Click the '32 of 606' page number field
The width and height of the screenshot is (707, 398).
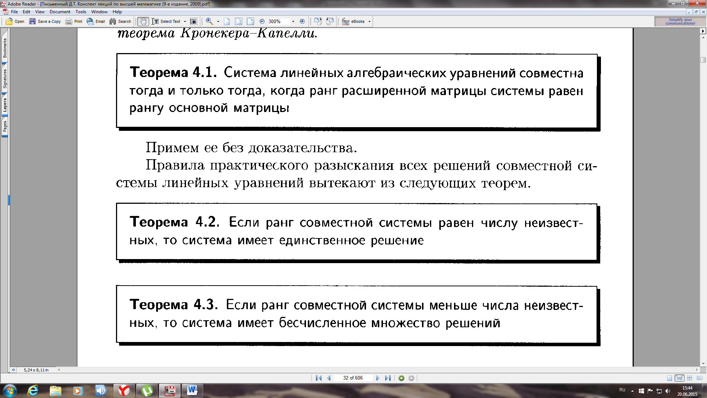tap(353, 378)
